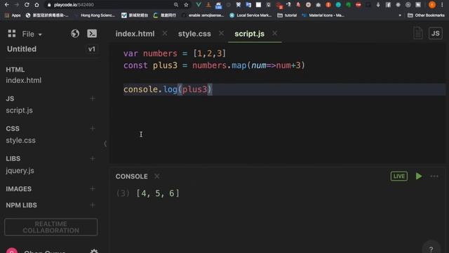The height and width of the screenshot is (253, 449).
Task: Click the var numbers code line
Action: point(175,53)
